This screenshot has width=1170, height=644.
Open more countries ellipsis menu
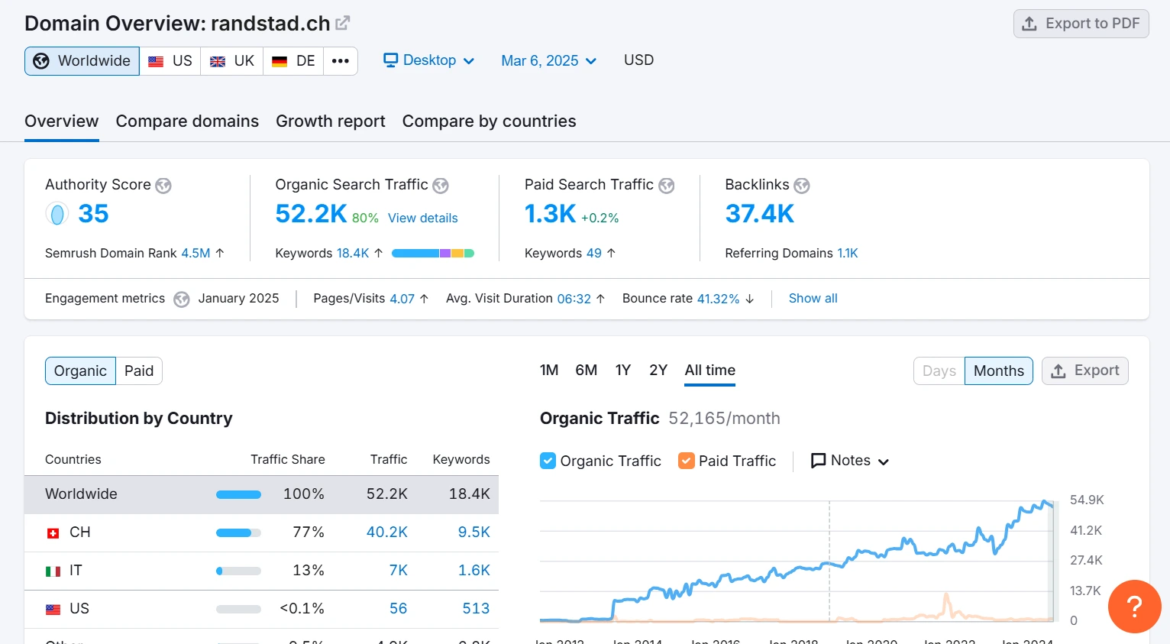tap(341, 61)
